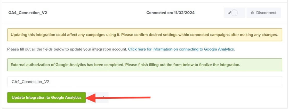
Task: Click the empty right end of the name field
Action: [x=245, y=82]
